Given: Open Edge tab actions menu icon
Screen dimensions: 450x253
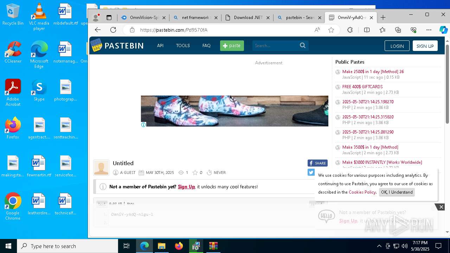Looking at the screenshot, I should (x=109, y=17).
